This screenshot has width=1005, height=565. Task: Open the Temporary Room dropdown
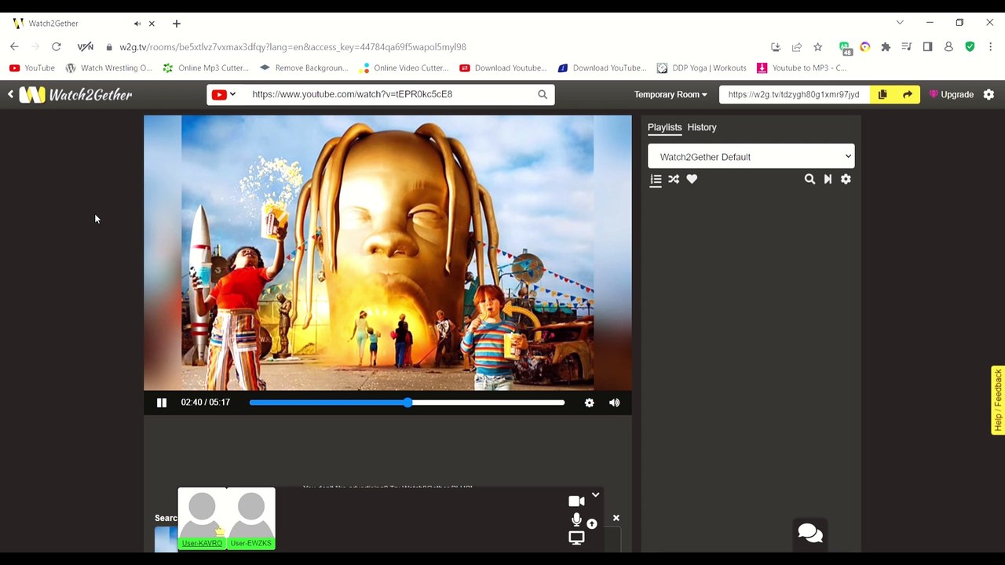671,94
